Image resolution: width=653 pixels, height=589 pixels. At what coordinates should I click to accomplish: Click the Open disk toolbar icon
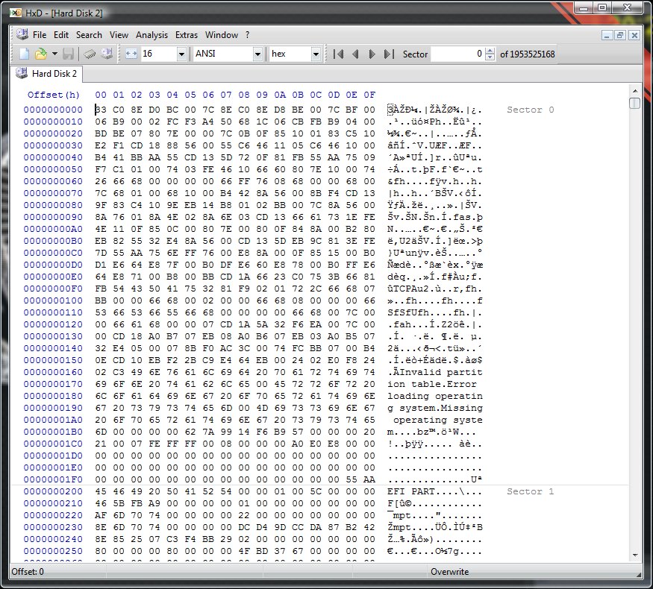tap(107, 54)
